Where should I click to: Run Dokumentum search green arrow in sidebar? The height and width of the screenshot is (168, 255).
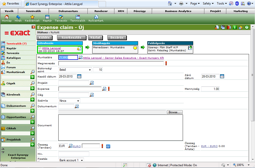pyautogui.click(x=32, y=111)
